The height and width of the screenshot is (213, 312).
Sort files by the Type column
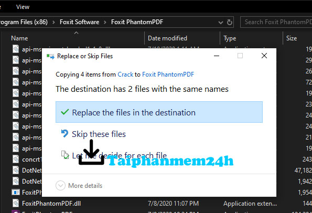tap(230, 38)
